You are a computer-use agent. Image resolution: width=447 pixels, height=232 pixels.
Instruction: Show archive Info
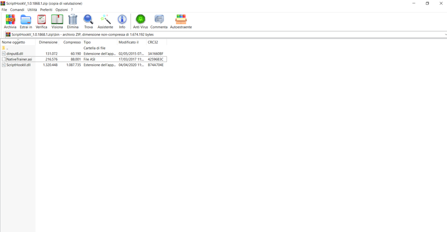[122, 21]
